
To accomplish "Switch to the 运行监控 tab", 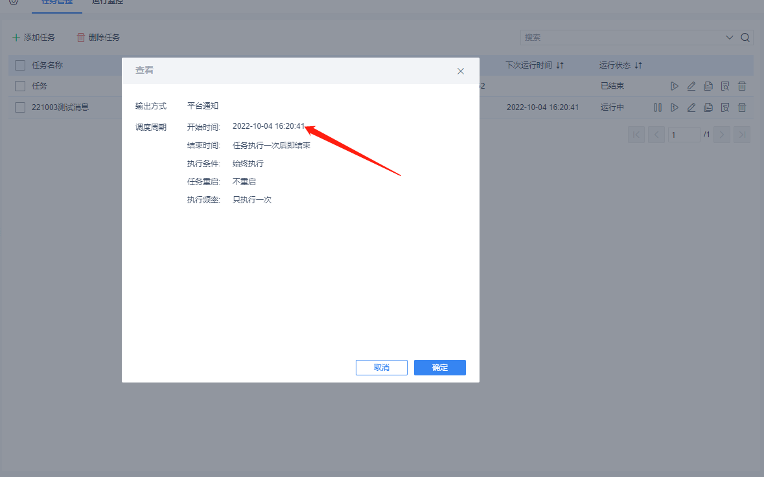I will click(107, 3).
